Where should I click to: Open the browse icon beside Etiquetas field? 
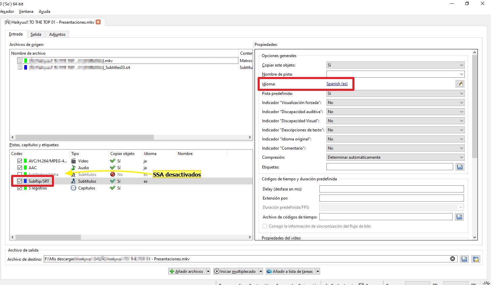[460, 167]
